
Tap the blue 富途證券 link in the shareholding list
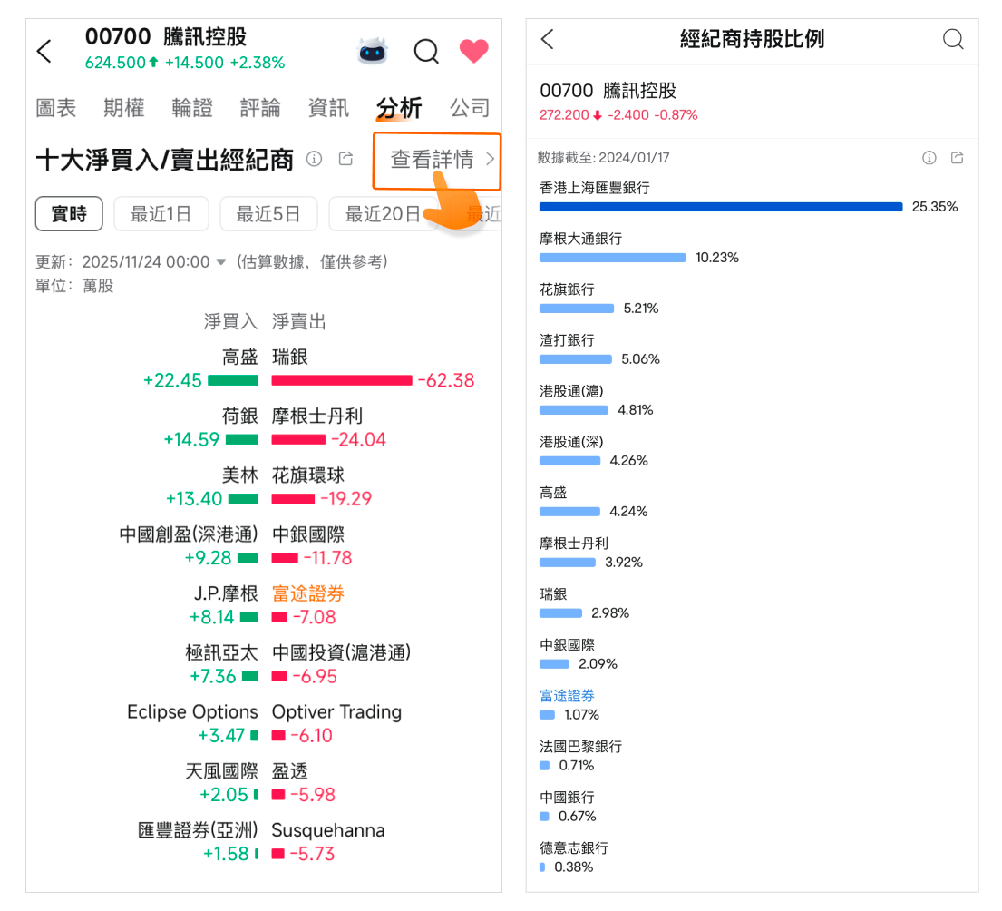(x=567, y=696)
